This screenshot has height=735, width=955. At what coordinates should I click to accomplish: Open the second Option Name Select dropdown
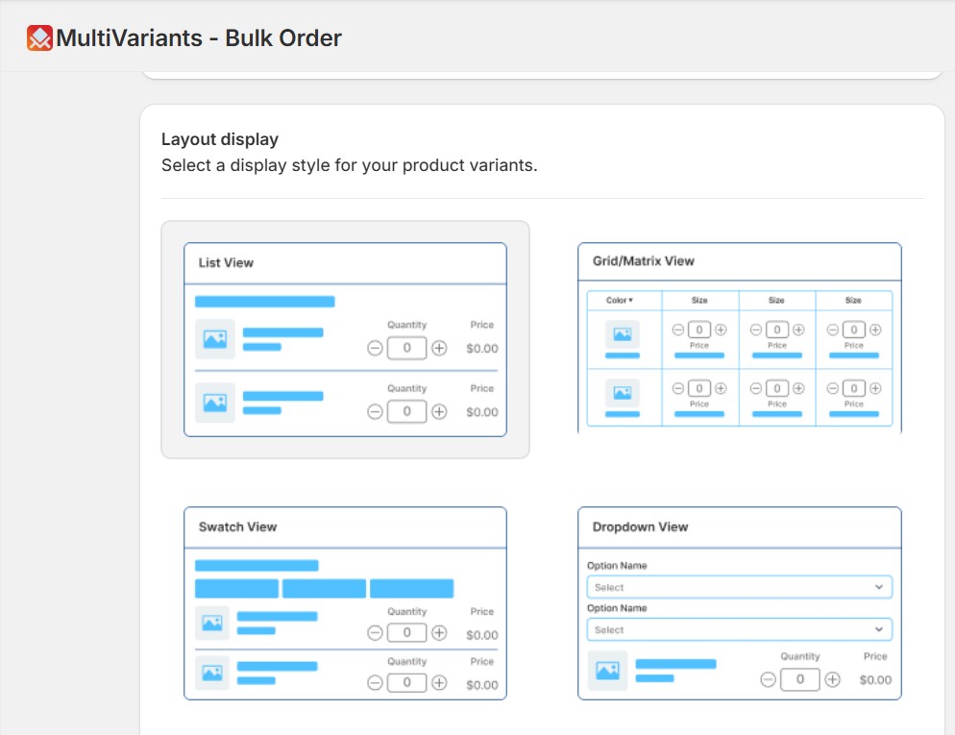click(739, 629)
